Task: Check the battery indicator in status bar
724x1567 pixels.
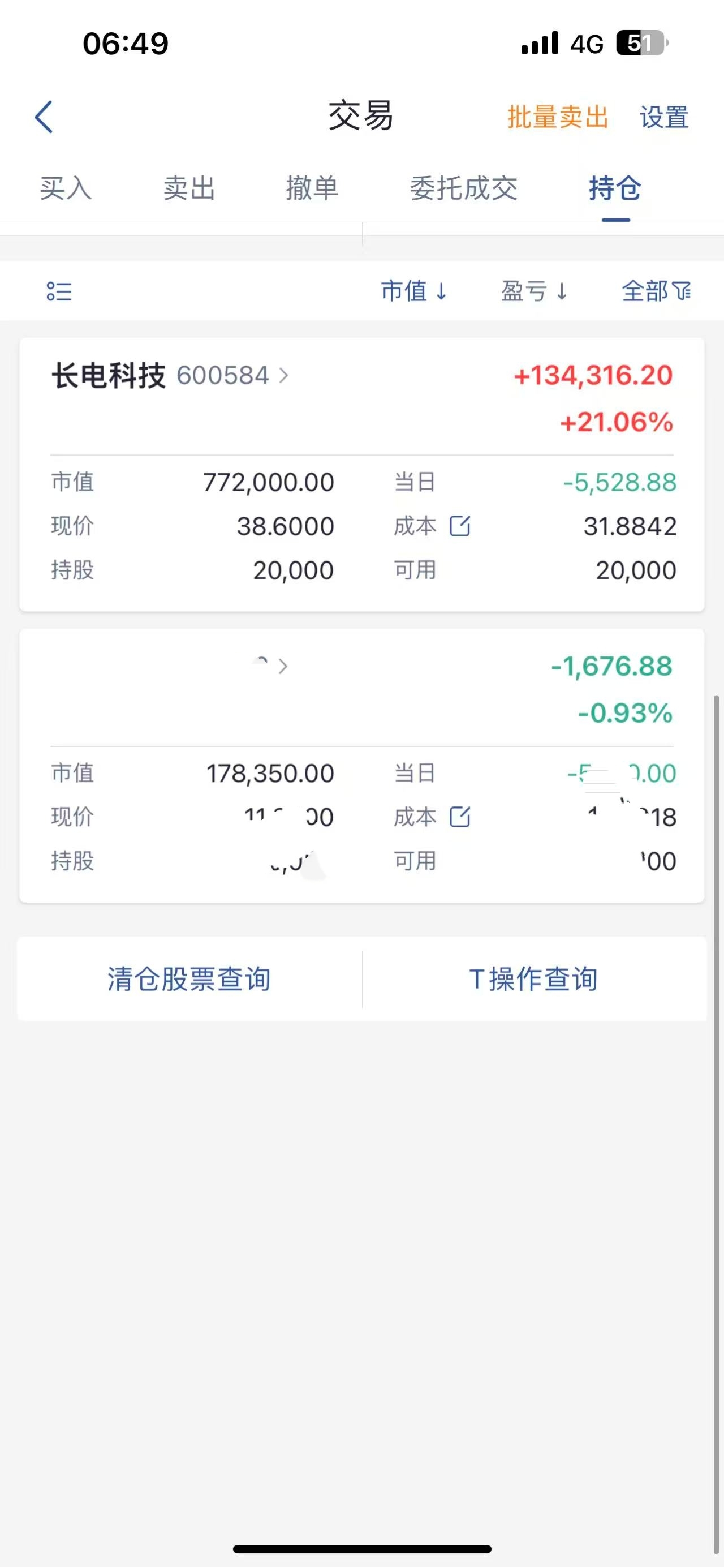Action: coord(643,43)
